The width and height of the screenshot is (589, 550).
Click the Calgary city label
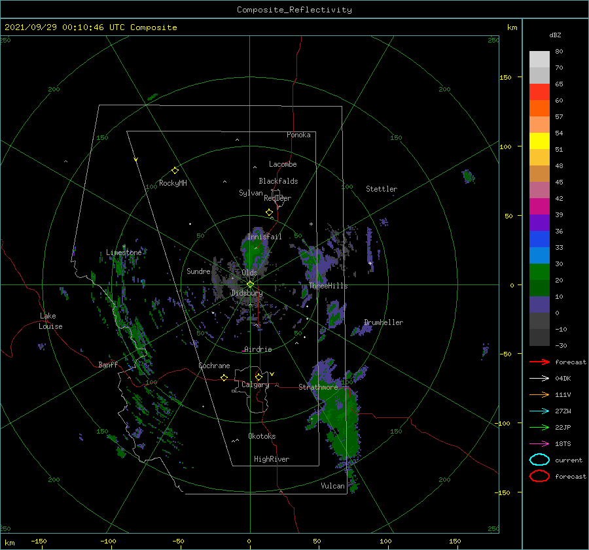coord(255,385)
